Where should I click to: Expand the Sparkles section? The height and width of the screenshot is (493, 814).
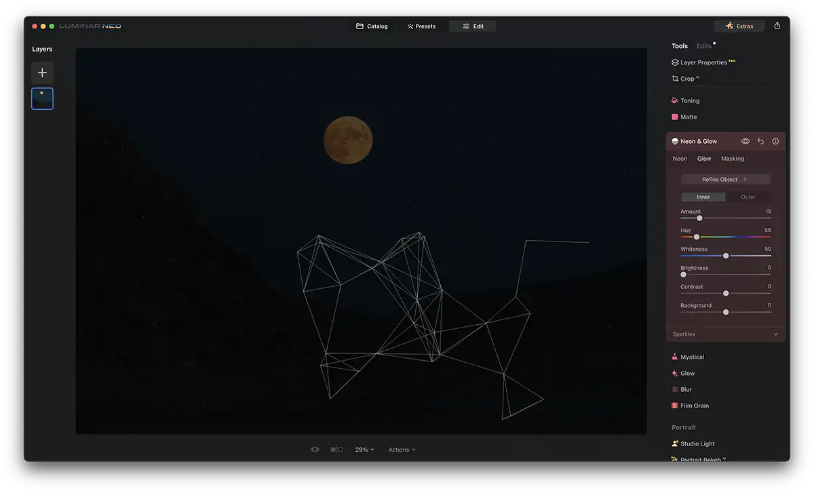click(x=726, y=334)
